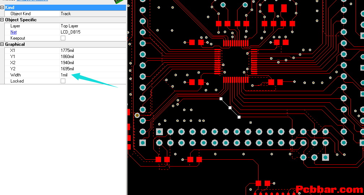
Task: Click the selected track's middle white handle
Action: tap(230, 108)
